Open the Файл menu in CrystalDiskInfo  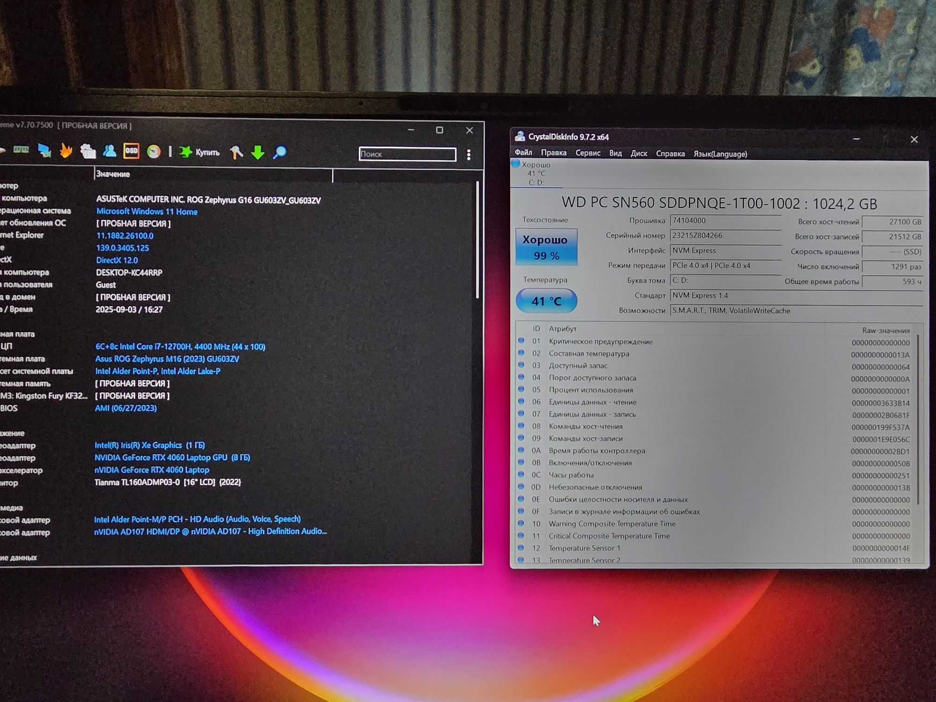coord(523,153)
